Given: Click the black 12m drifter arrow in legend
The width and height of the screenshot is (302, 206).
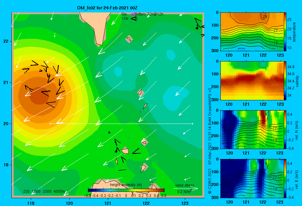Looking at the screenshot, I should (x=134, y=18).
